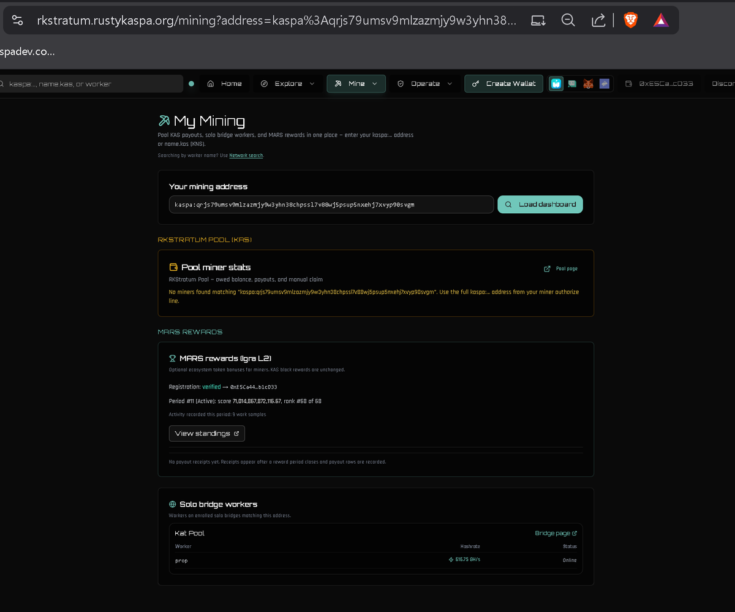Click the Solo bridge workers globe icon
Screen dimensions: 735x612
tap(173, 505)
